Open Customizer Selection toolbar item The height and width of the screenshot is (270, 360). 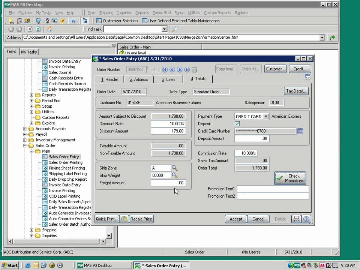click(117, 21)
